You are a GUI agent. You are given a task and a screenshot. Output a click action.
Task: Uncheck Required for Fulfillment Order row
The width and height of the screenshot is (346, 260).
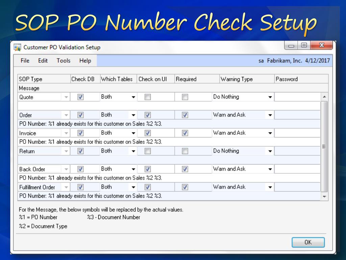(x=185, y=187)
